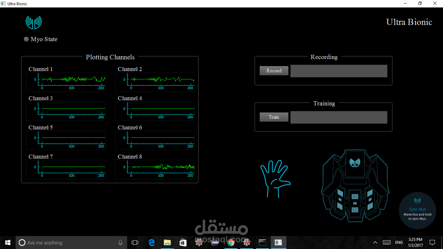Switch to the Ultra Bionic taskbar window
443x249 pixels.
[x=278, y=242]
